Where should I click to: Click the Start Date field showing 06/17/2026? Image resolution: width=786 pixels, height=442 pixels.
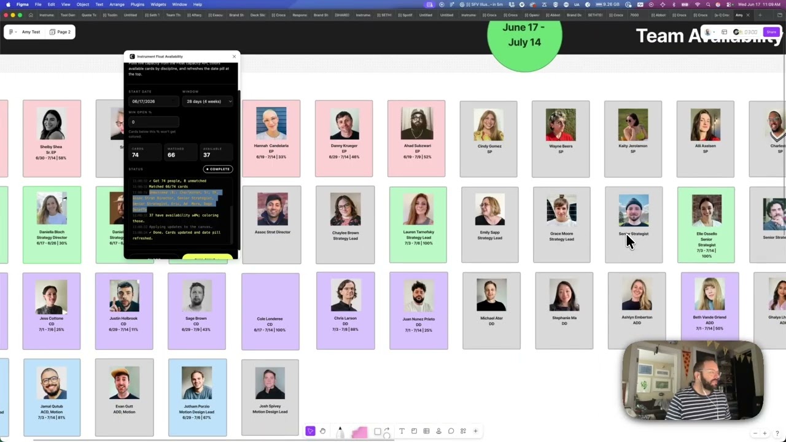(154, 101)
